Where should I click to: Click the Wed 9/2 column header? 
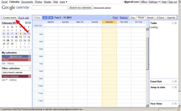[109, 22]
